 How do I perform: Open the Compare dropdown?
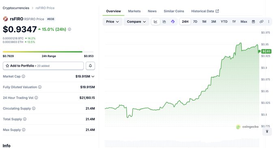tap(136, 22)
